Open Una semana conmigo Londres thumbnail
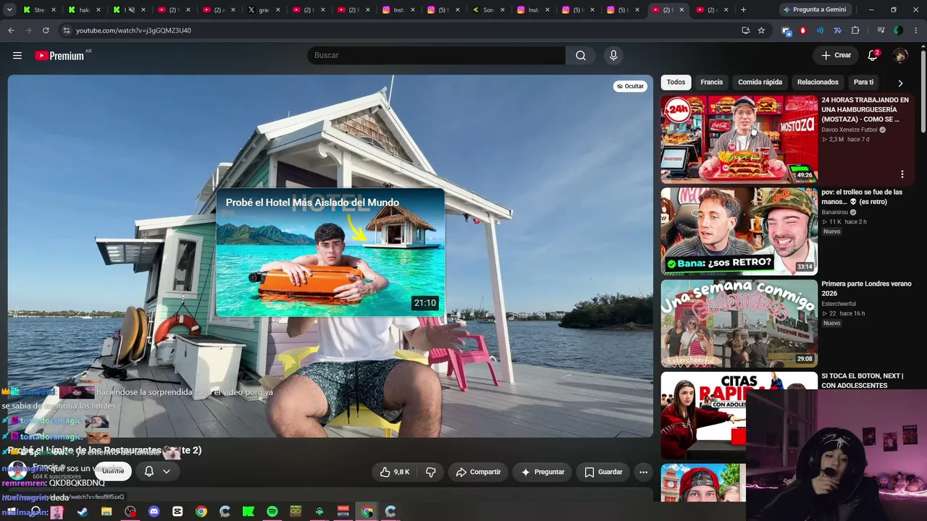The width and height of the screenshot is (927, 521). coord(739,323)
